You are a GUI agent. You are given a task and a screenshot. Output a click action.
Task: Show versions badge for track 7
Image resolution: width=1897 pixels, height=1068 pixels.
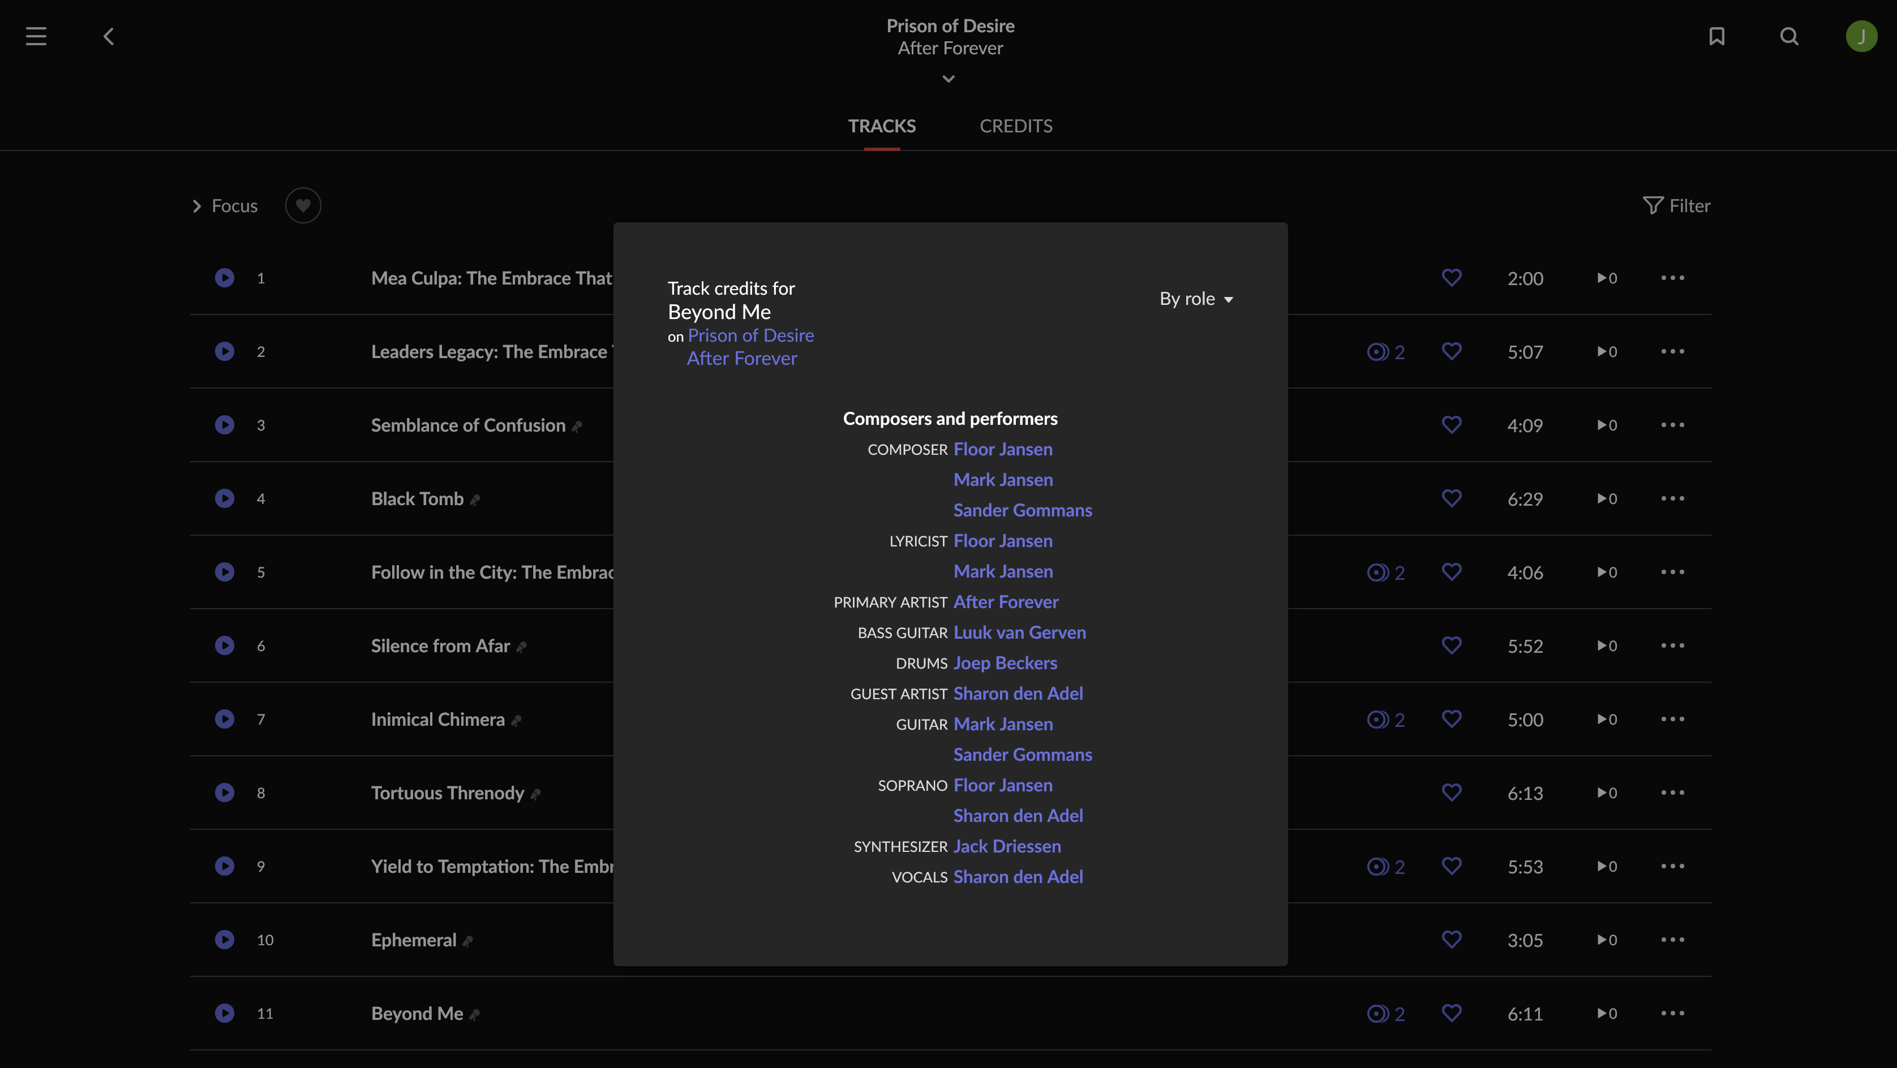[x=1385, y=719]
